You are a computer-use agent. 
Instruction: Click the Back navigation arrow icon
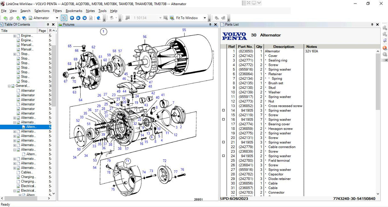click(5, 18)
